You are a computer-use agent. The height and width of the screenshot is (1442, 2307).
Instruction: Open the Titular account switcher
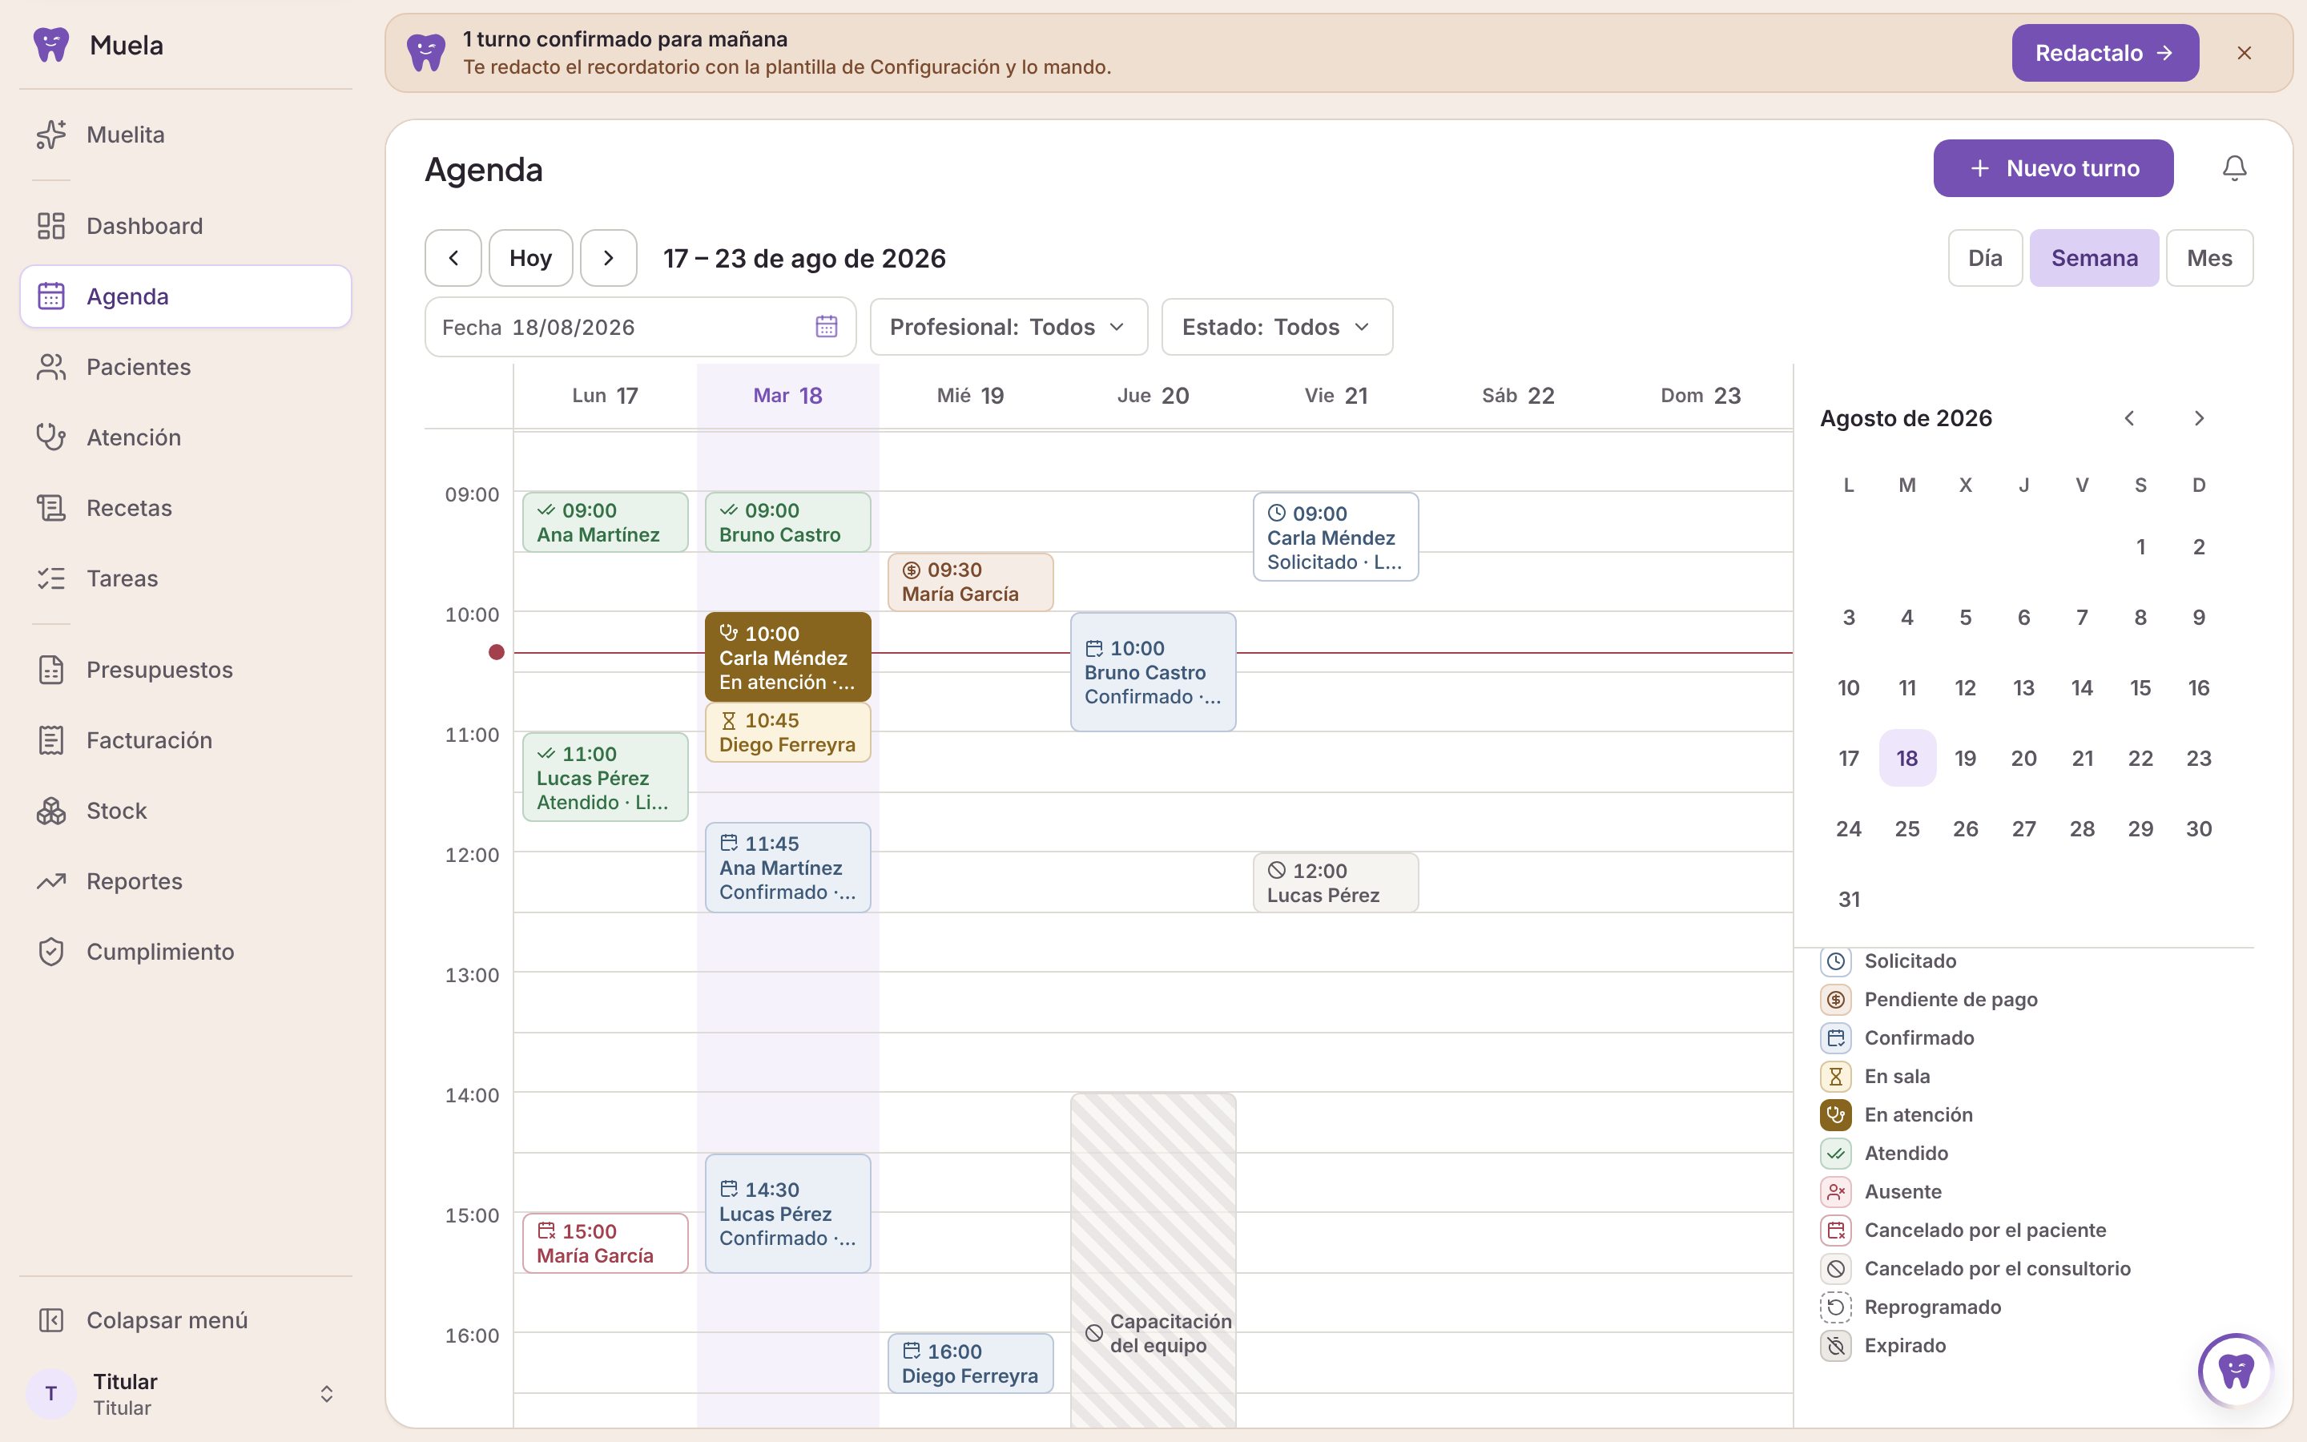click(185, 1394)
